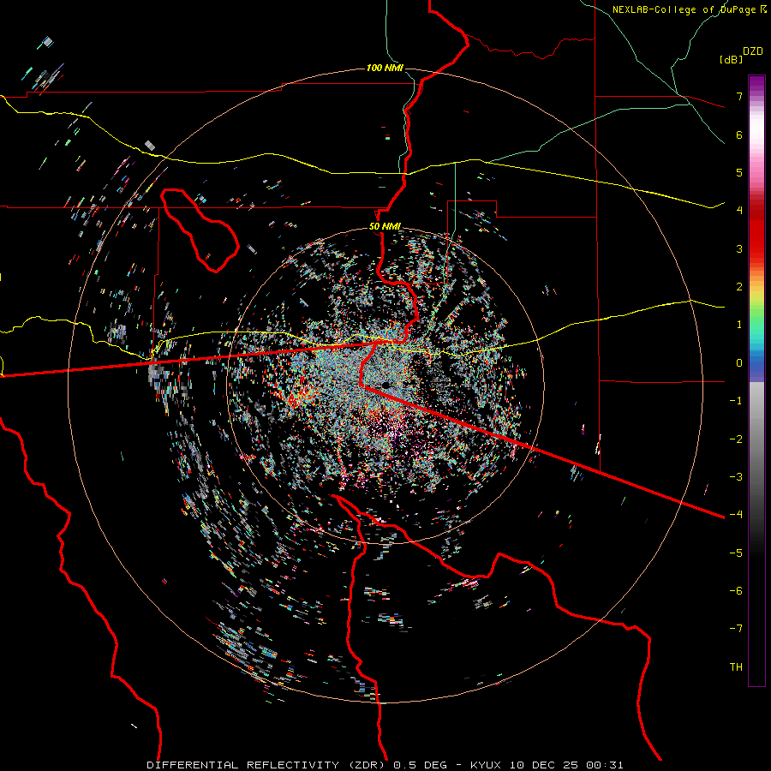Click the -6 value on the dB scale
Screen dimensions: 771x771
736,591
